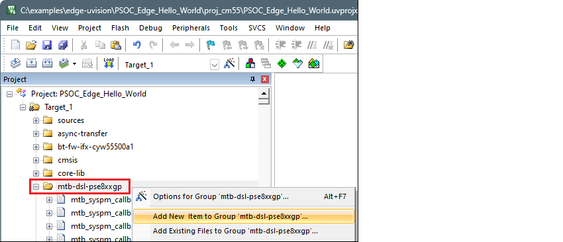Expand the sources folder node
Viewport: 563px width, 242px height.
click(36, 120)
